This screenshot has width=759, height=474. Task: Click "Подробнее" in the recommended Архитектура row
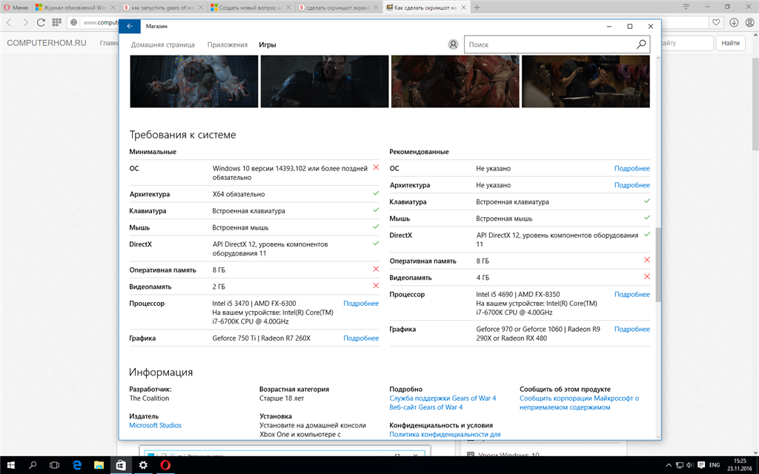tap(632, 184)
